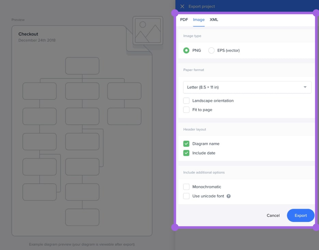Click the Cancel button
Image resolution: width=319 pixels, height=250 pixels.
coord(273,216)
